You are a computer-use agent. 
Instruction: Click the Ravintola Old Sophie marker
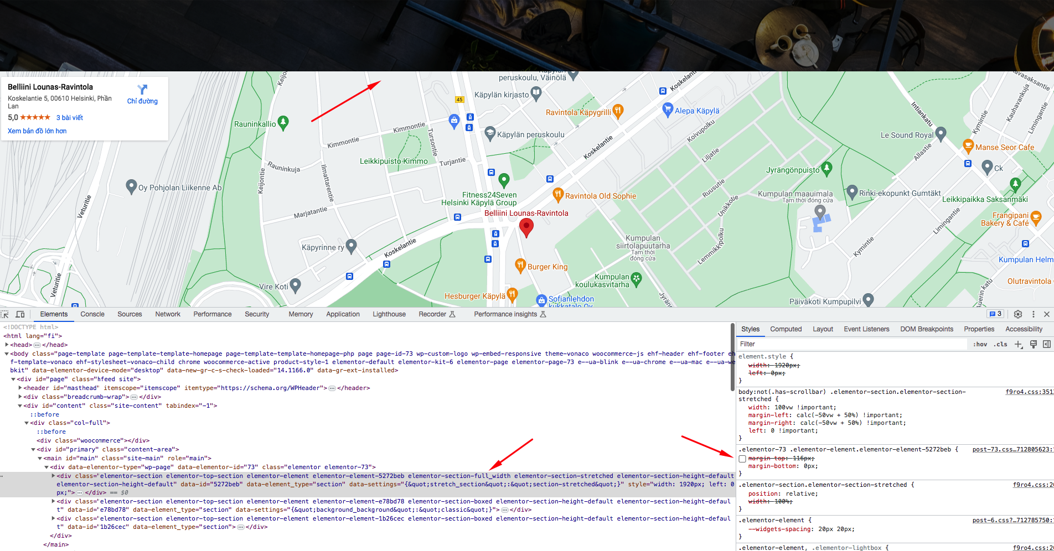[x=558, y=195]
